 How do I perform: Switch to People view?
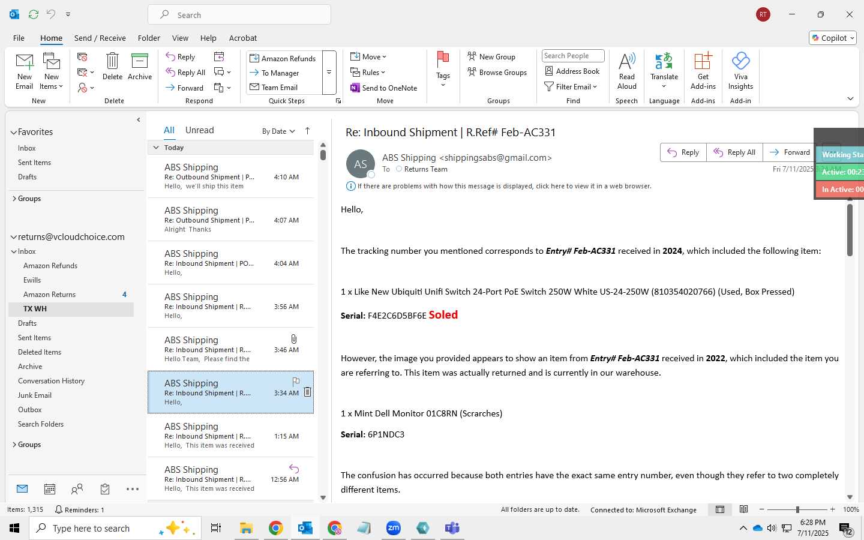point(77,489)
